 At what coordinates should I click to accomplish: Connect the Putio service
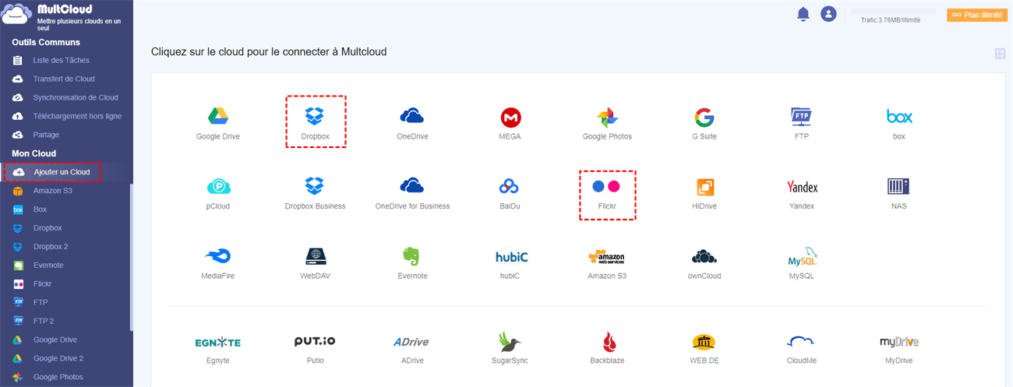[315, 342]
